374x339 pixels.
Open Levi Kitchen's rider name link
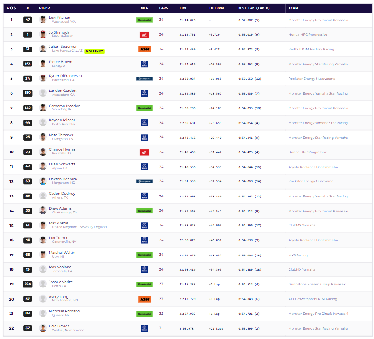[x=60, y=18]
